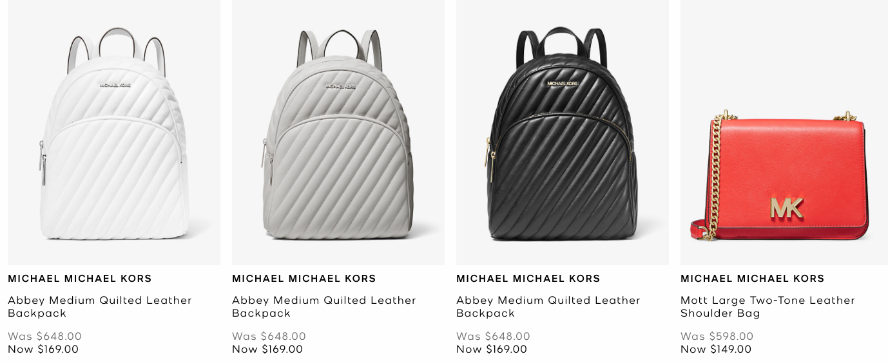Open the white Abbey backpack image

tap(114, 133)
